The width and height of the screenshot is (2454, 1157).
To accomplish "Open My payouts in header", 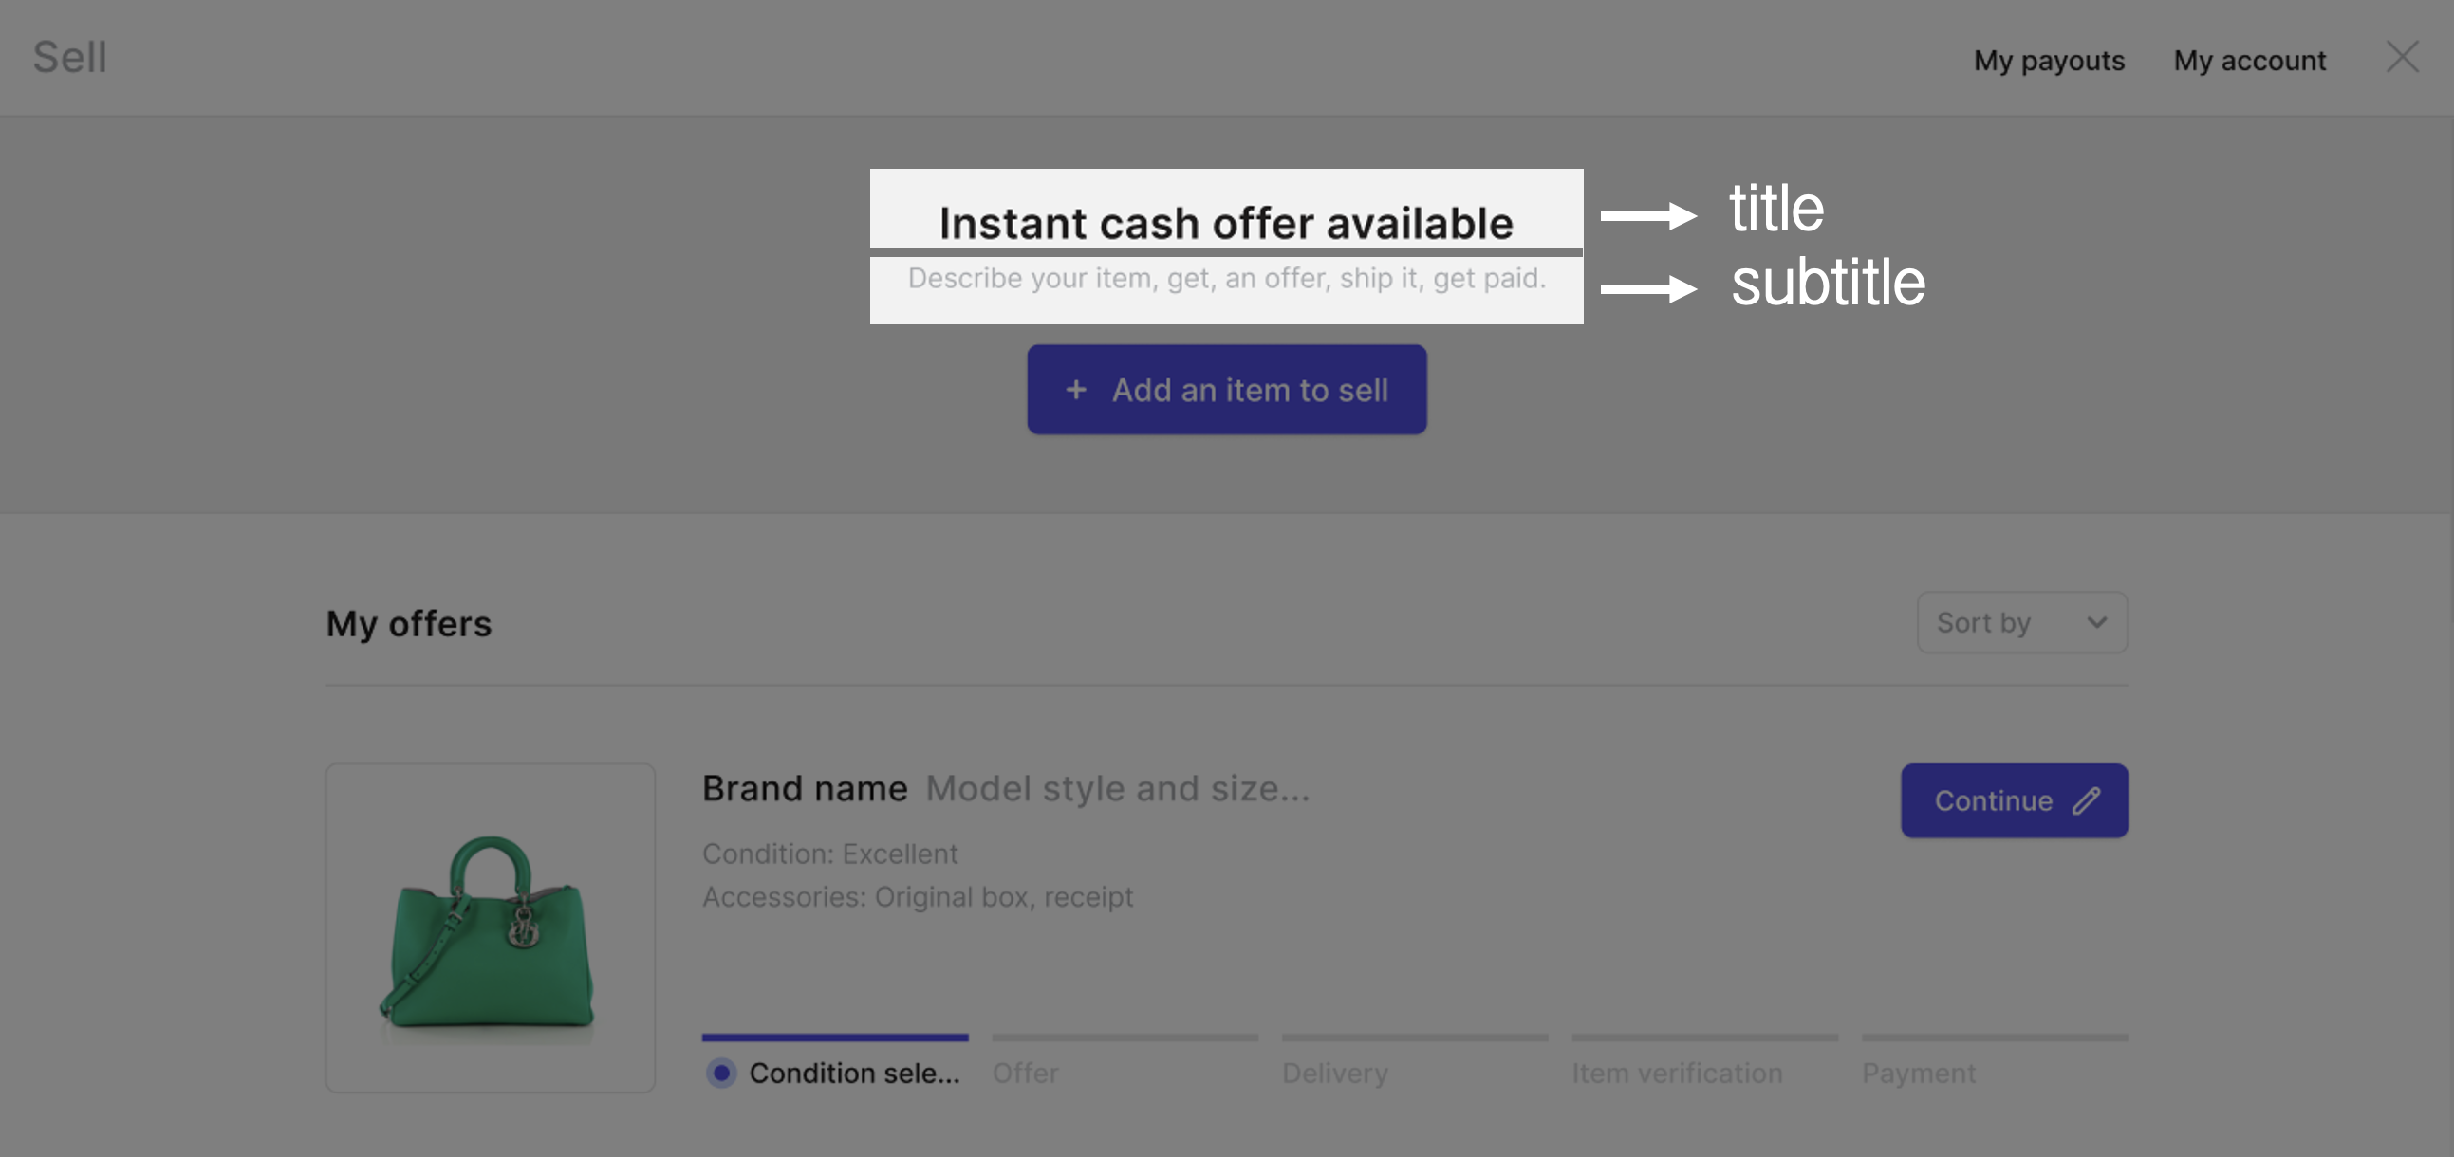I will 2048,60.
